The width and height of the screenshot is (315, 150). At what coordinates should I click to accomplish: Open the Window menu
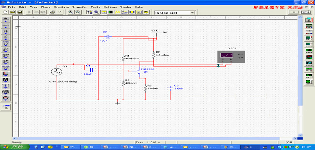point(126,7)
